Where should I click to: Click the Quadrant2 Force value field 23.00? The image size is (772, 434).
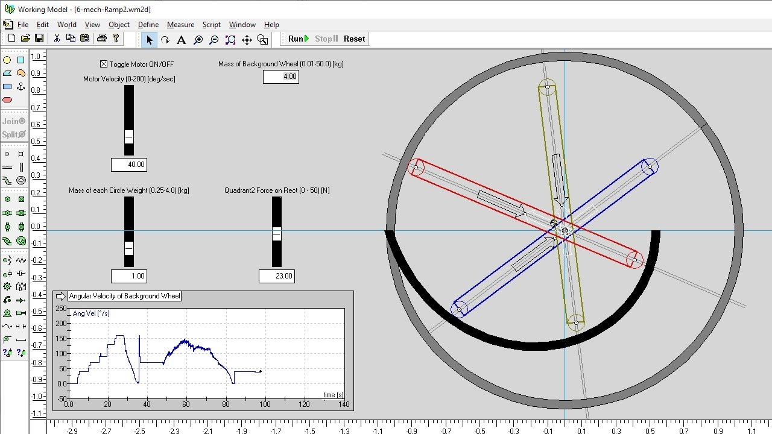pyautogui.click(x=277, y=276)
